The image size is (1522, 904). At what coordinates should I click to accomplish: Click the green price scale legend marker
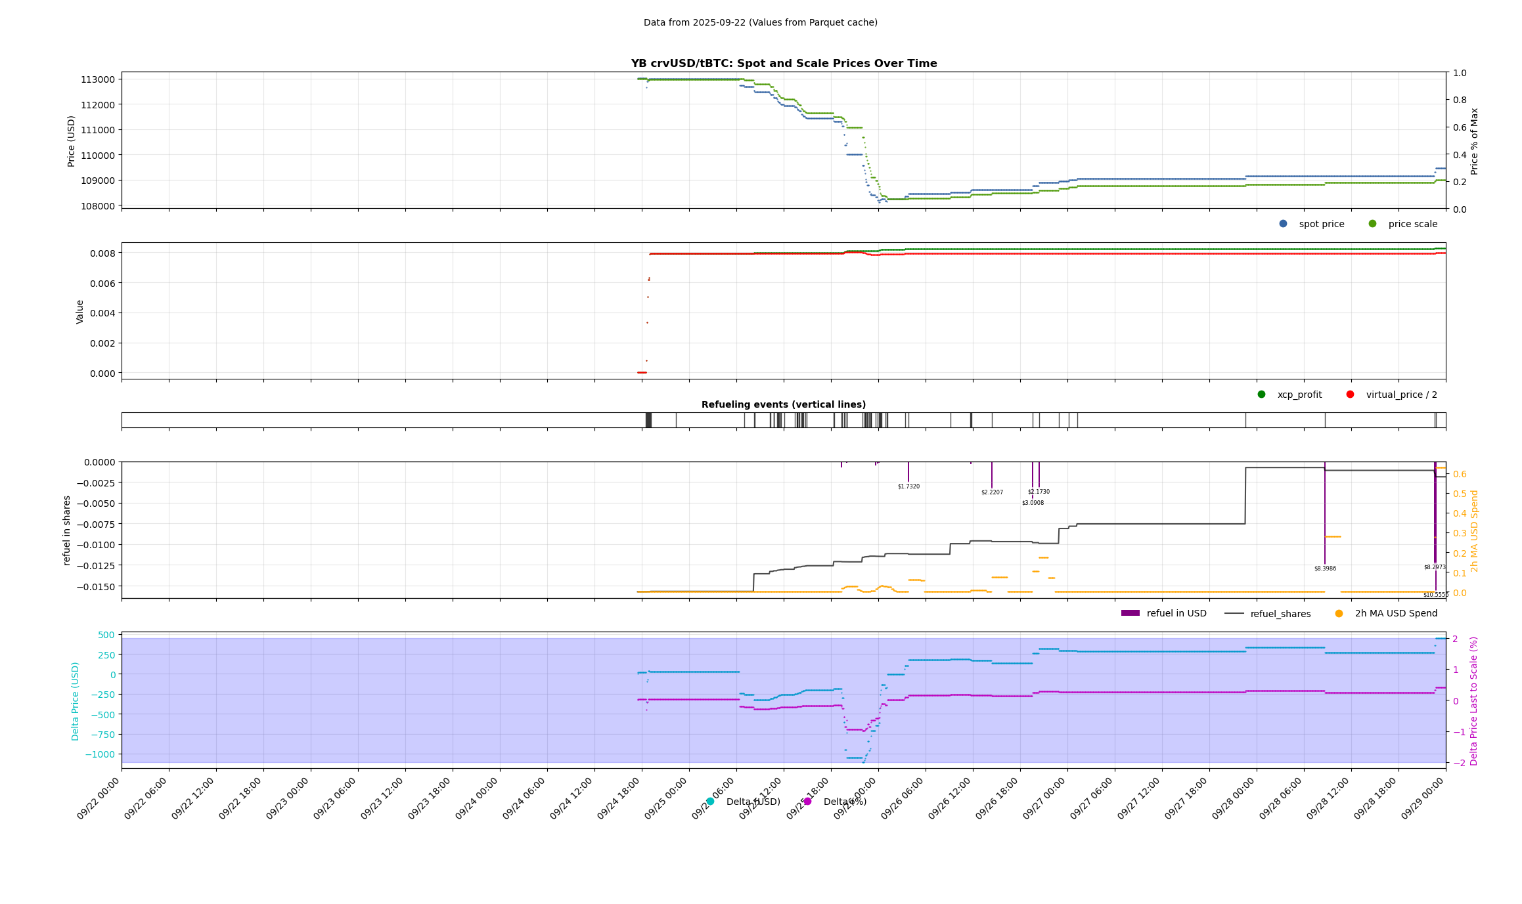(1372, 224)
